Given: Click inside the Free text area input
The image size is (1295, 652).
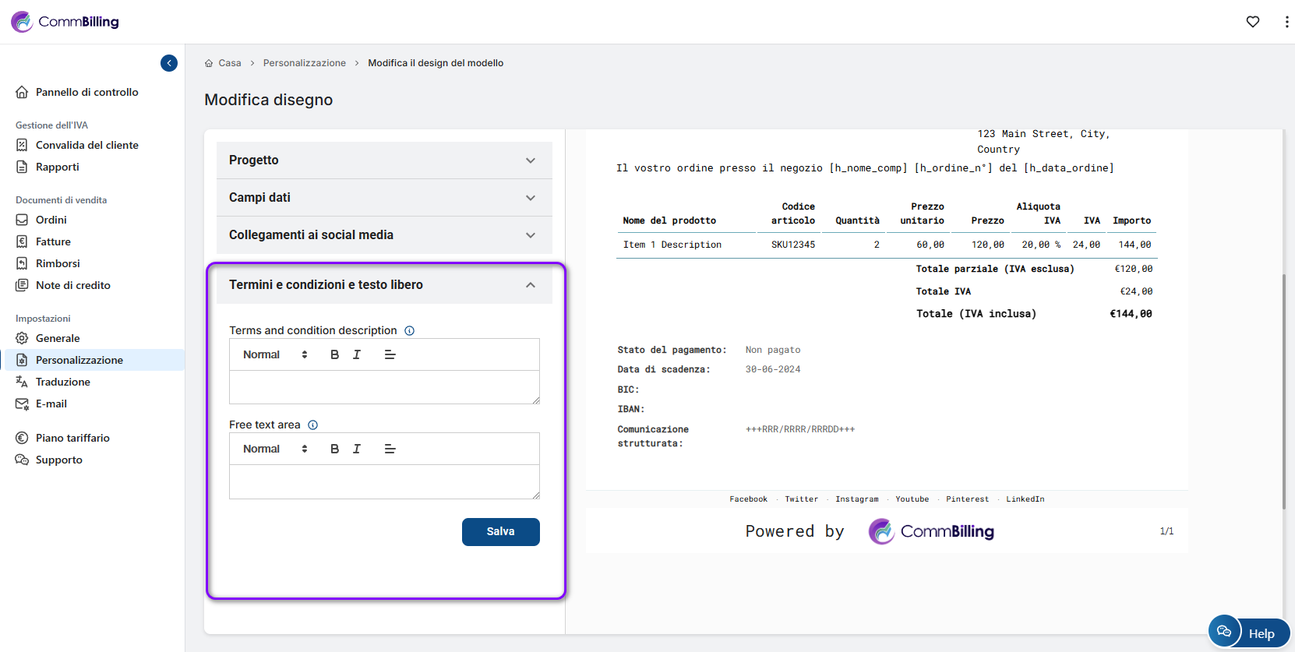Looking at the screenshot, I should (383, 481).
